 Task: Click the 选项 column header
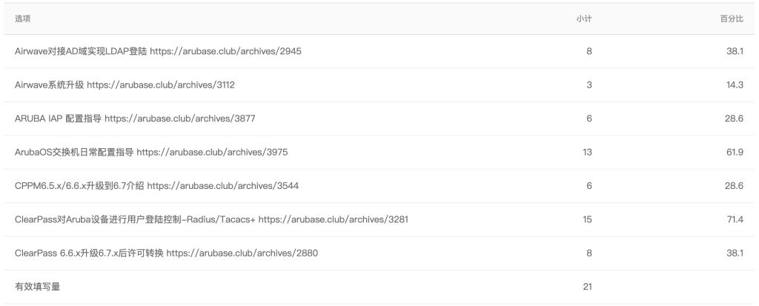coord(22,19)
